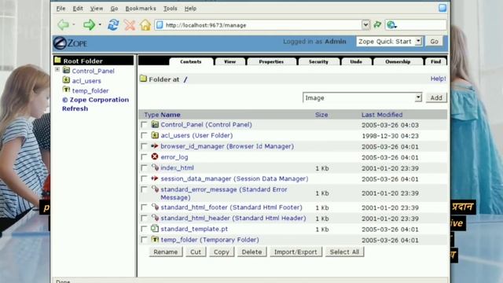The height and width of the screenshot is (283, 503).
Task: Open the Zope Corporation copyright link
Action: click(95, 100)
